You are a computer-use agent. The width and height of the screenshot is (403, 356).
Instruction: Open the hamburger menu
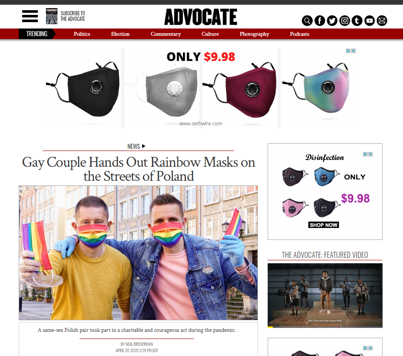point(30,16)
